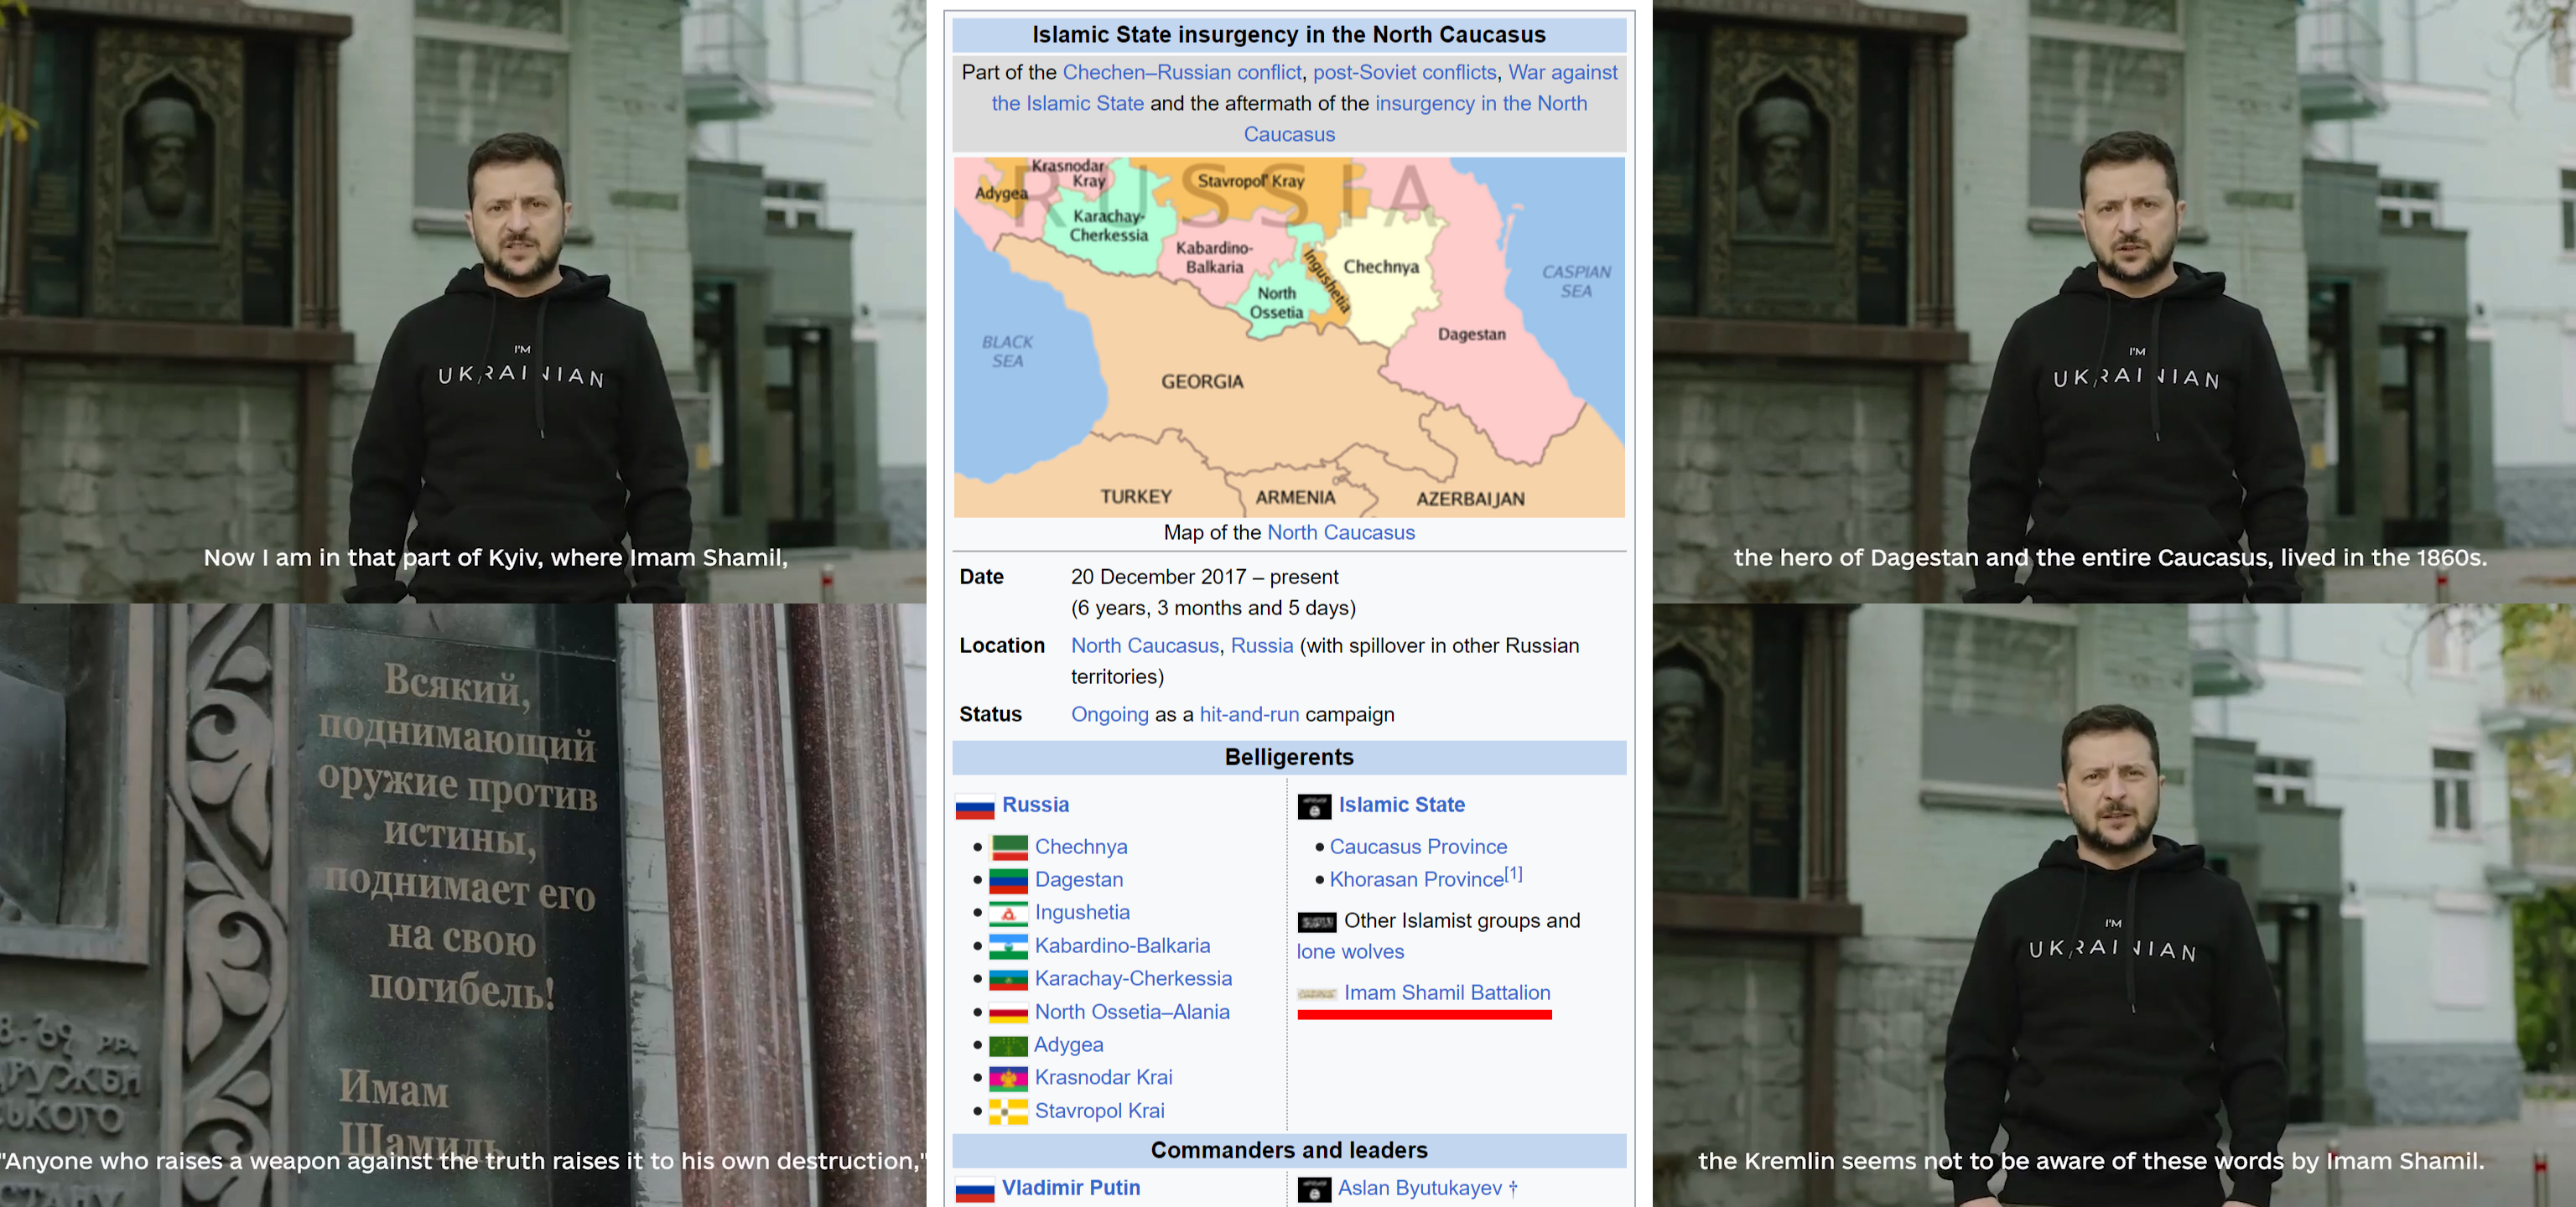Image resolution: width=2576 pixels, height=1207 pixels.
Task: Open the Chechen–Russian conflict link
Action: pos(1181,72)
